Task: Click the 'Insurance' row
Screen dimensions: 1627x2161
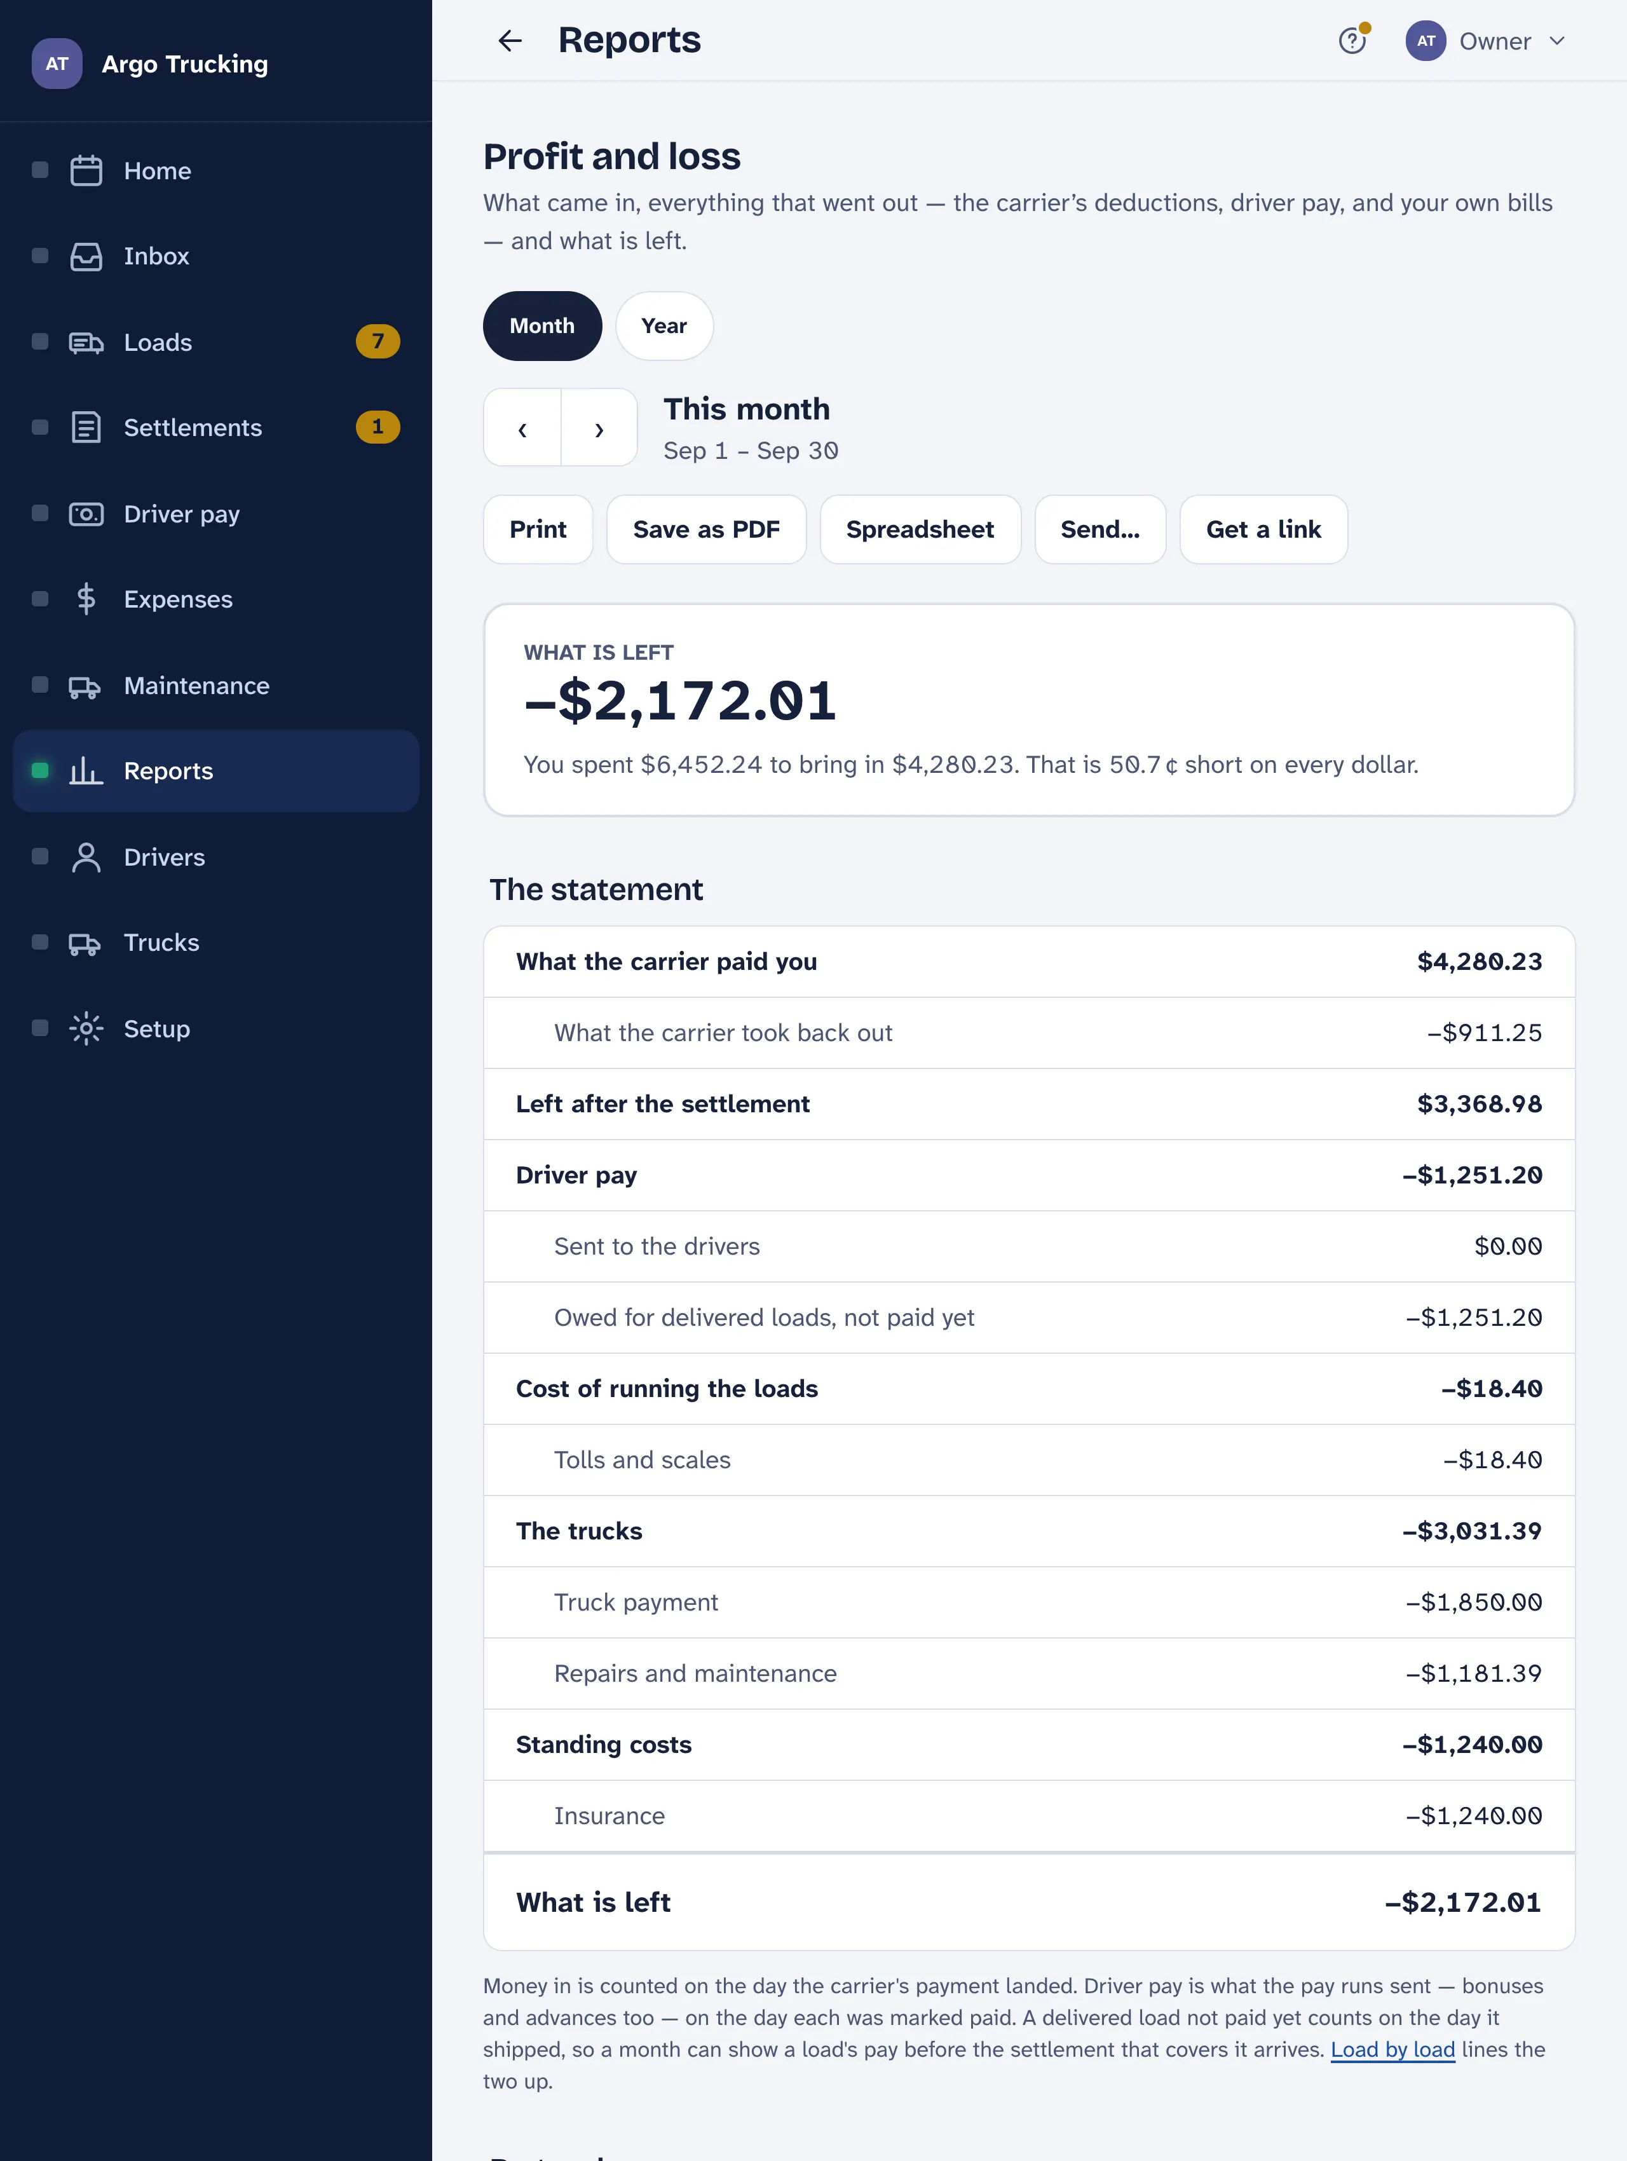Action: click(1030, 1816)
